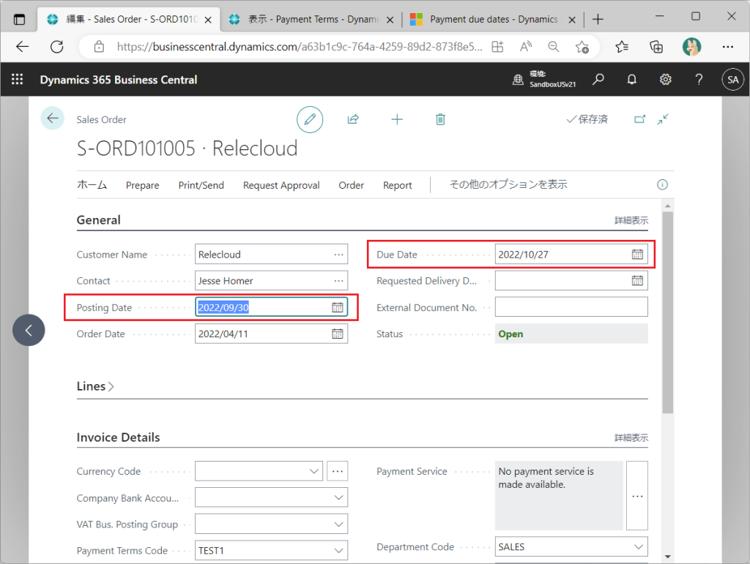
Task: Click the pencil edit icon
Action: pyautogui.click(x=310, y=119)
